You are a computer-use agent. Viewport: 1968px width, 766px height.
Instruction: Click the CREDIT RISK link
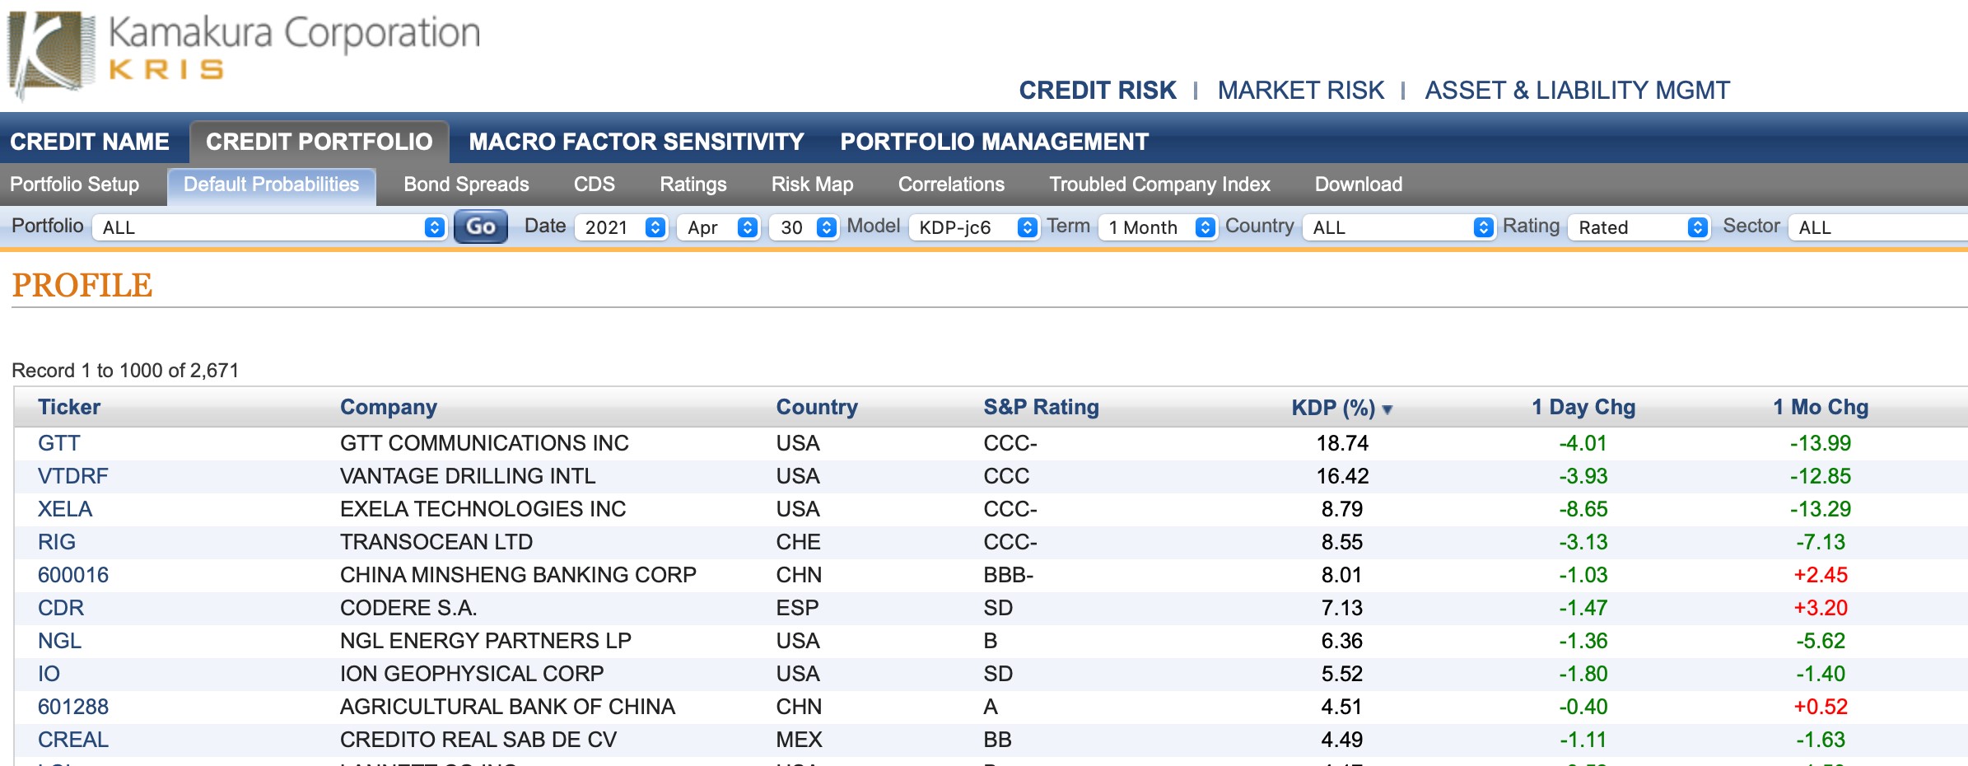(1098, 90)
